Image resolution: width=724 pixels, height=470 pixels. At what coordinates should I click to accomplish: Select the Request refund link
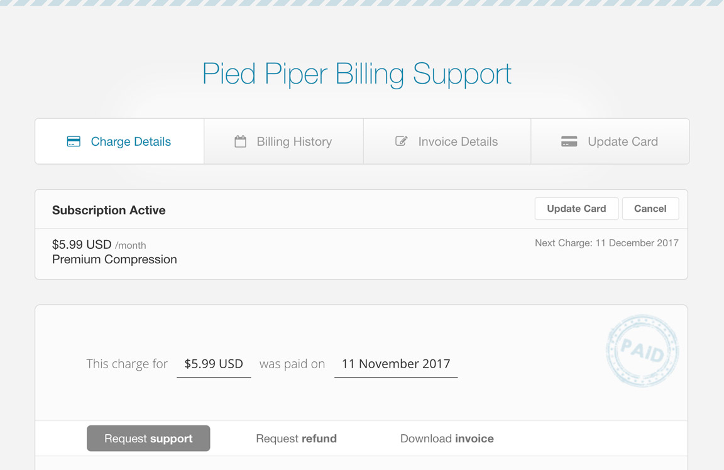coord(296,439)
